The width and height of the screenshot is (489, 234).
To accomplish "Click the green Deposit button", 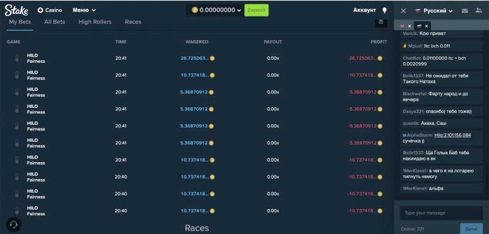I will pyautogui.click(x=256, y=10).
